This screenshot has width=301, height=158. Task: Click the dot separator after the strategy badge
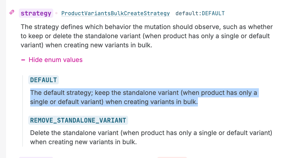click(57, 13)
